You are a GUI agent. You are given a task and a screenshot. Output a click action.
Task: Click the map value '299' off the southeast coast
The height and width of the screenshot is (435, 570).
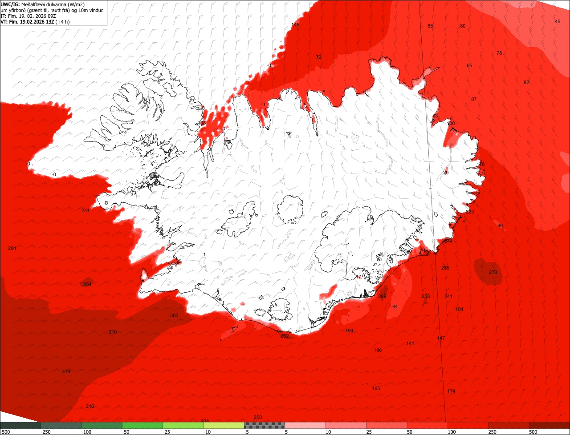[x=382, y=296]
